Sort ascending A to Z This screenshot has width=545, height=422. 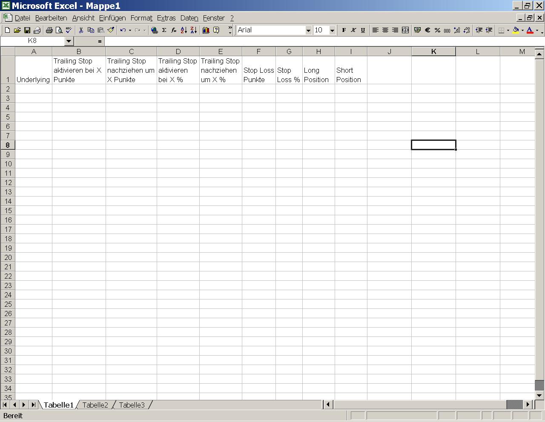coord(184,30)
